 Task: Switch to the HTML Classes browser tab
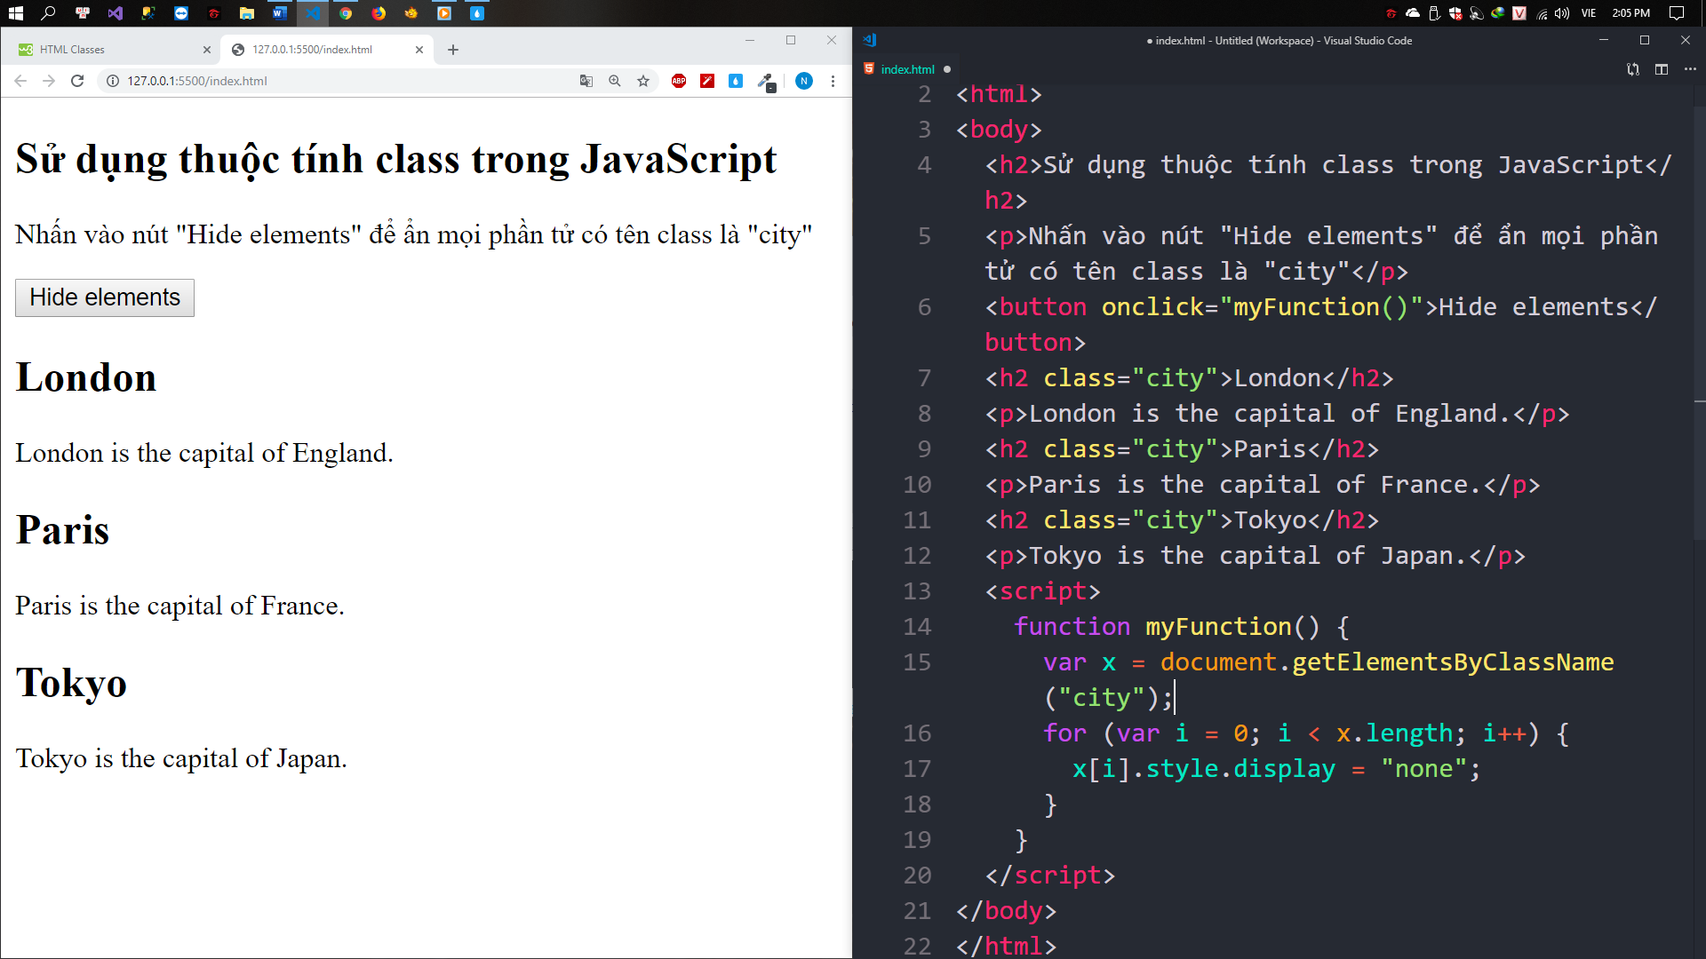click(107, 50)
